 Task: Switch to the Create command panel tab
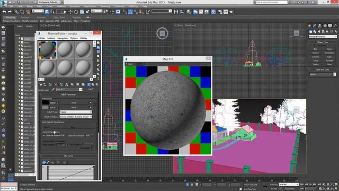[x=309, y=26]
